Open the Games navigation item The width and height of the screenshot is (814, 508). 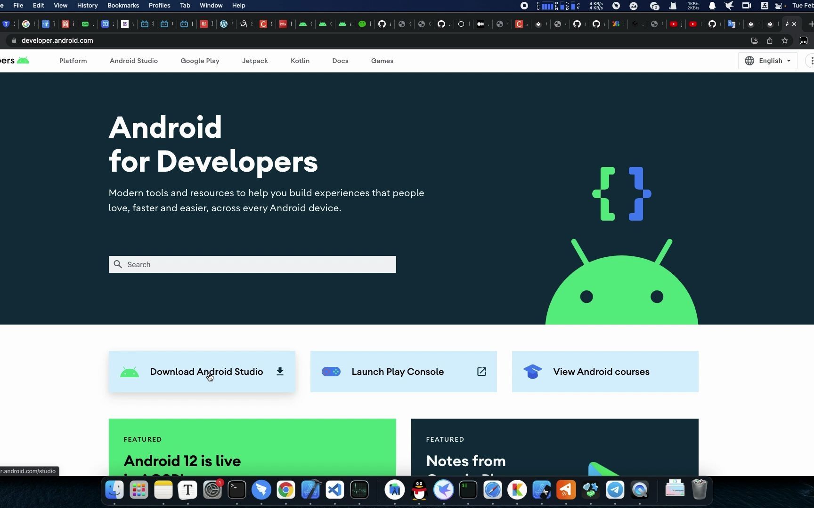coord(382,61)
